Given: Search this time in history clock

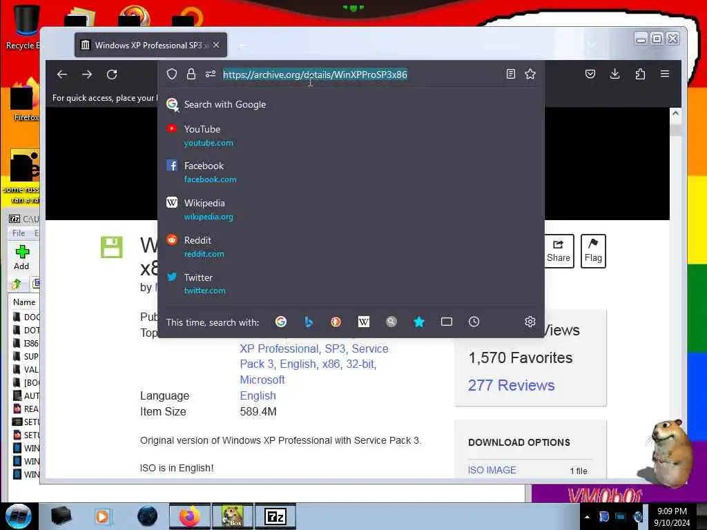Looking at the screenshot, I should click(x=474, y=322).
